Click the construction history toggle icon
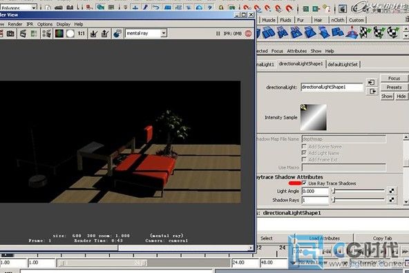Viewport: 409px width, 273px height. 327,9
